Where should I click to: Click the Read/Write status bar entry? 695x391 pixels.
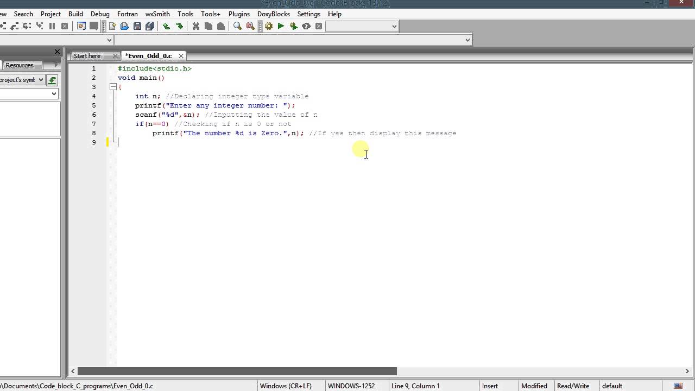coord(573,386)
